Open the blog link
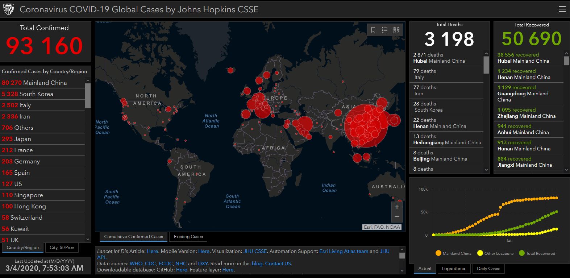Image resolution: width=570 pixels, height=278 pixels. [x=257, y=264]
